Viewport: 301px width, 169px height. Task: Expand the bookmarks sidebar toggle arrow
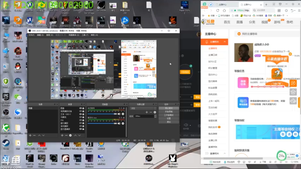203,15
